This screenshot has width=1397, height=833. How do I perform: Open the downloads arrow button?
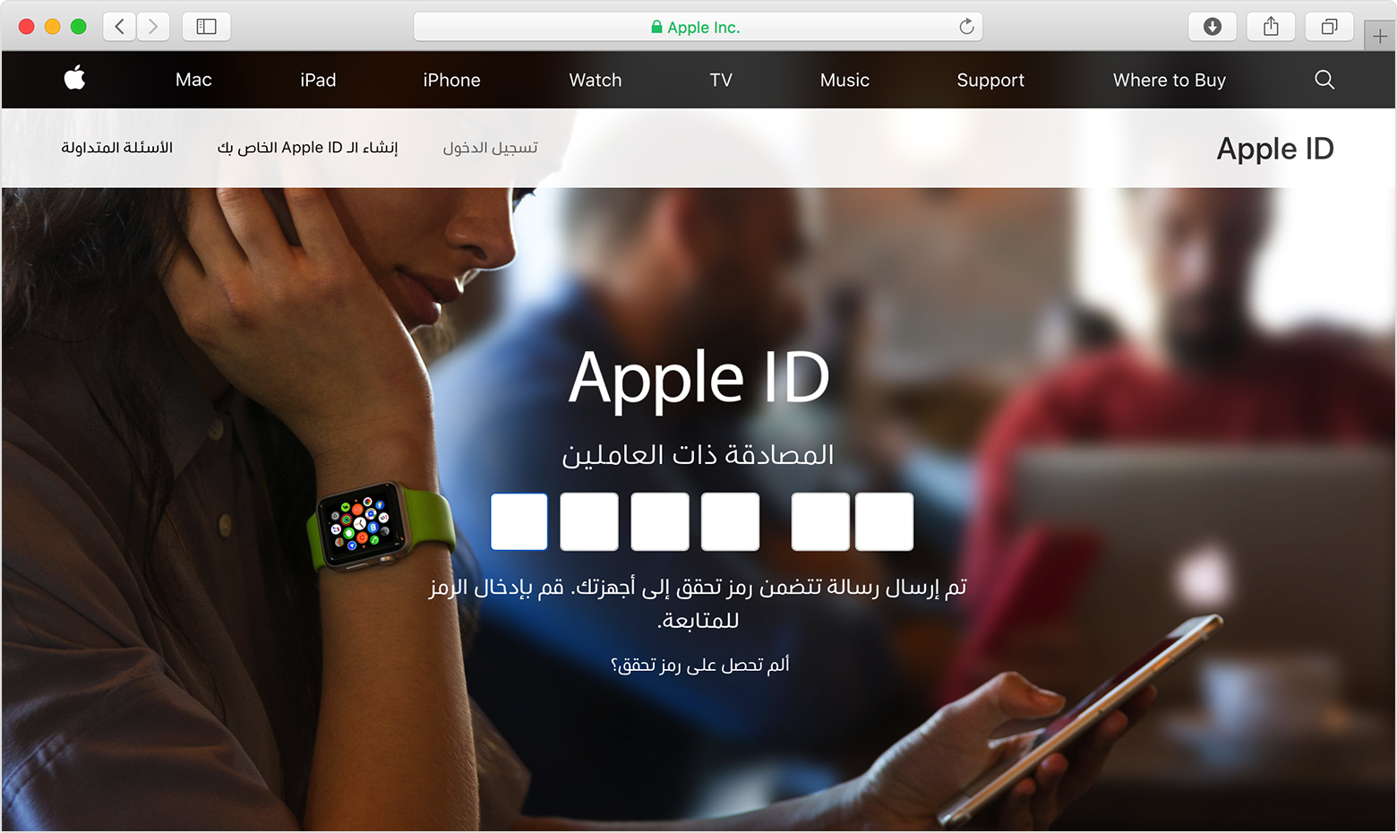(1213, 26)
